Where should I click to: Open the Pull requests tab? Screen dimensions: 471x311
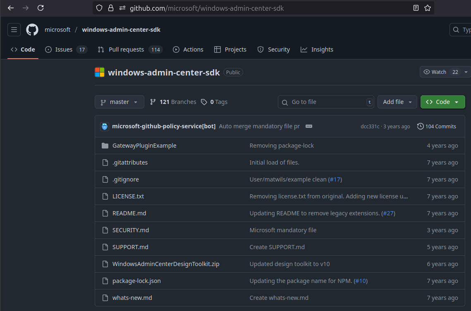pos(130,50)
